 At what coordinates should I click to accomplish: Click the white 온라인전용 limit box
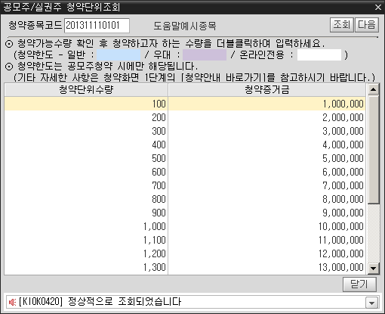coord(319,54)
